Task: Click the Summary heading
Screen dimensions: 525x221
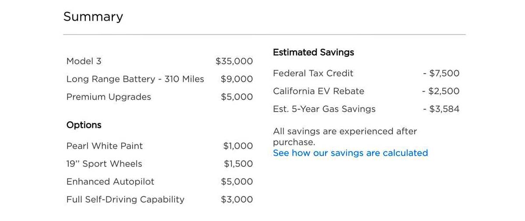Action: pyautogui.click(x=93, y=17)
